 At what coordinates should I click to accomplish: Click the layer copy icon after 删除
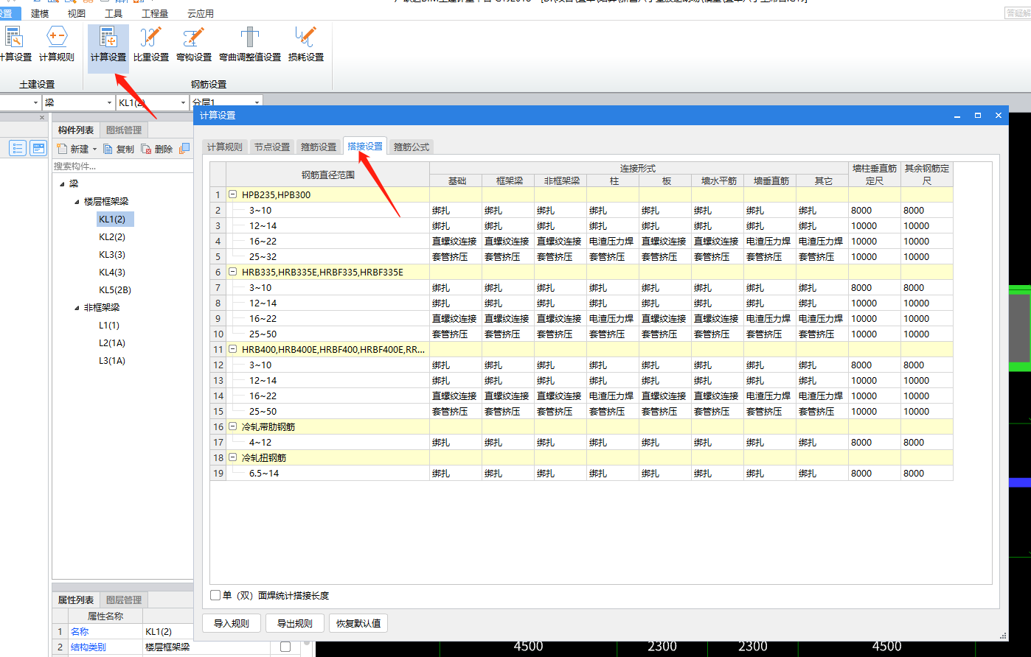pyautogui.click(x=184, y=149)
